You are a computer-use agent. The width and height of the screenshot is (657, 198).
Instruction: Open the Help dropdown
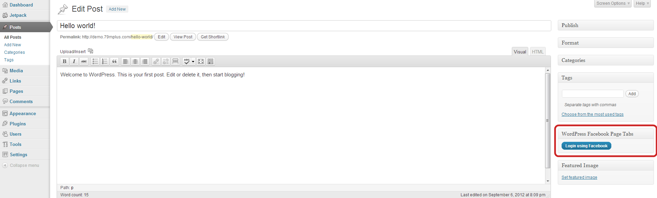[x=642, y=3]
